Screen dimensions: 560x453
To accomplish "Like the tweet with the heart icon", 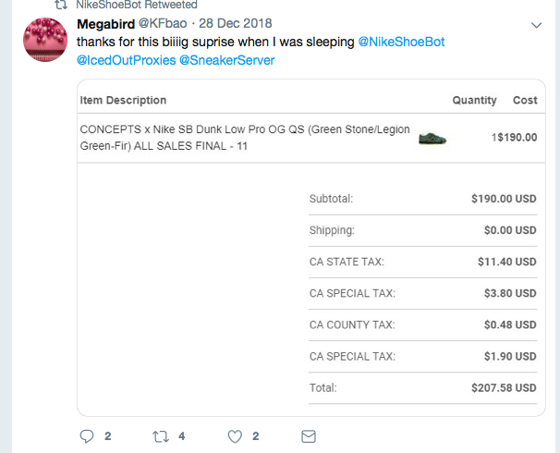I will [235, 435].
